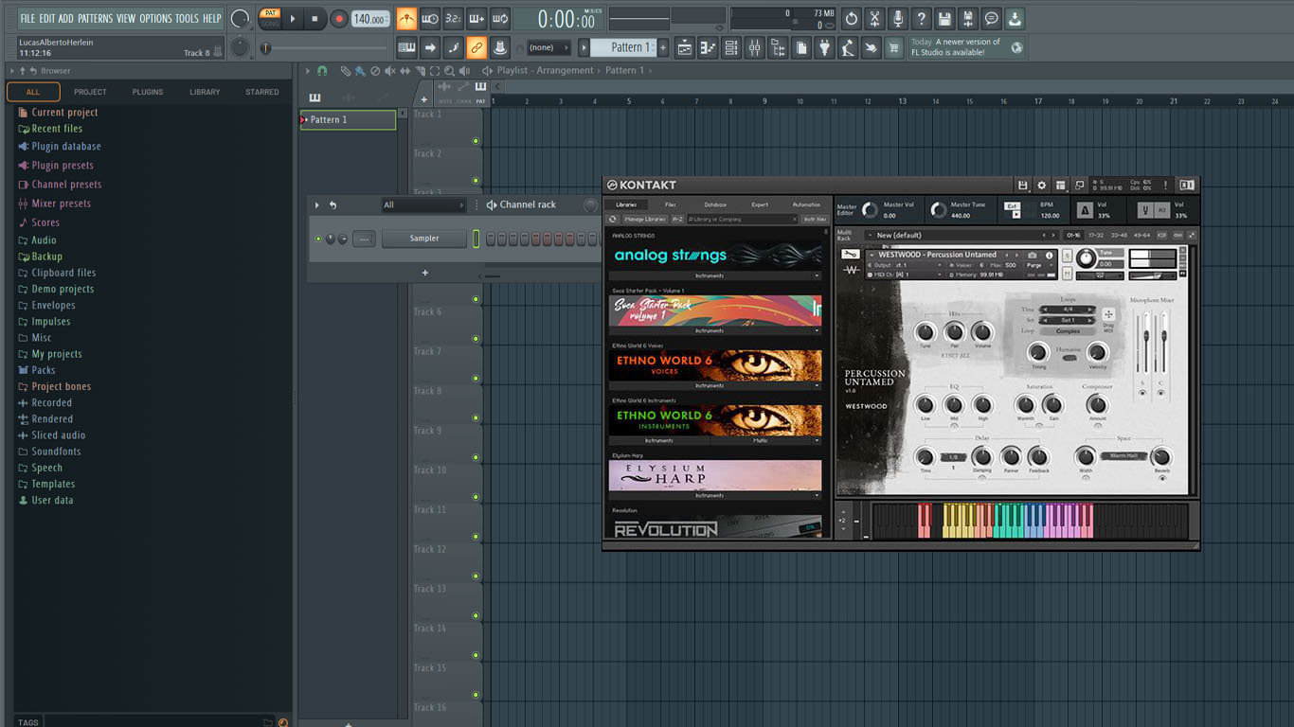1294x727 pixels.
Task: Open the (none) snap dropdown
Action: click(x=548, y=47)
